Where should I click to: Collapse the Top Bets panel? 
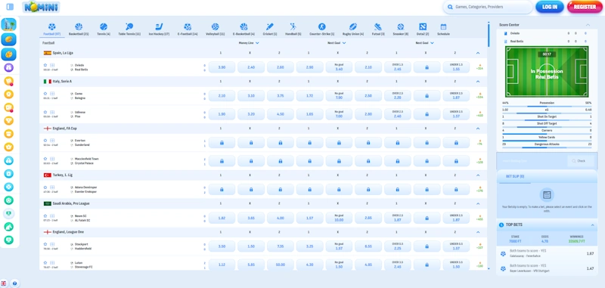(593, 225)
